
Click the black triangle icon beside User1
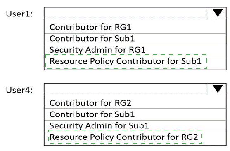point(218,13)
